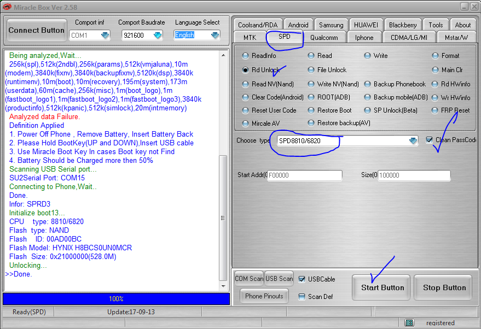The width and height of the screenshot is (481, 329).
Task: Click the log scrollbar down arrow
Action: (223, 286)
